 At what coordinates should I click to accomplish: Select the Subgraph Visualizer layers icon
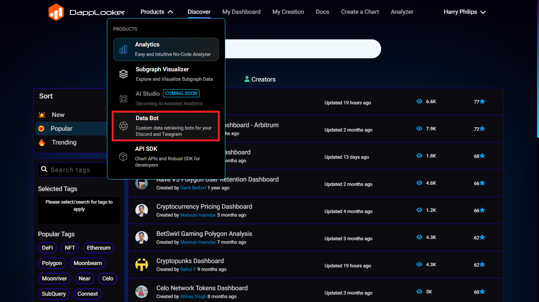point(124,74)
